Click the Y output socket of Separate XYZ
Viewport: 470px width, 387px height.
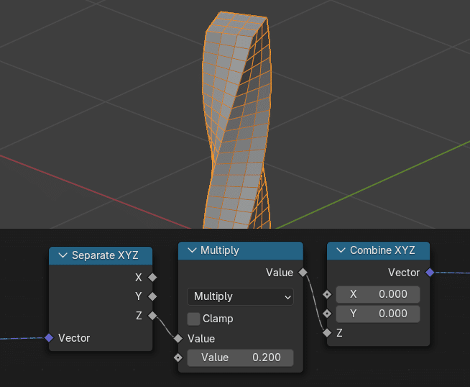[152, 296]
